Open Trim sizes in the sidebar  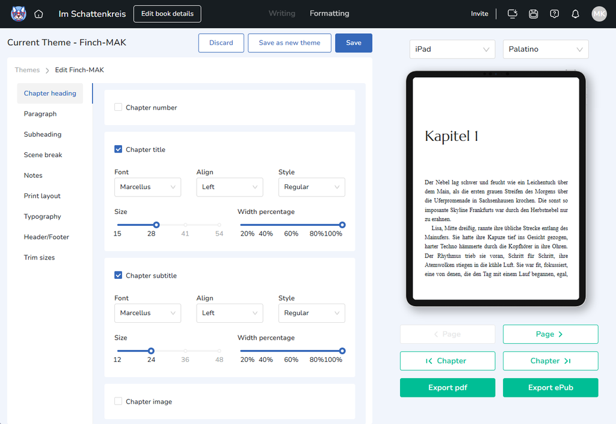coord(39,257)
